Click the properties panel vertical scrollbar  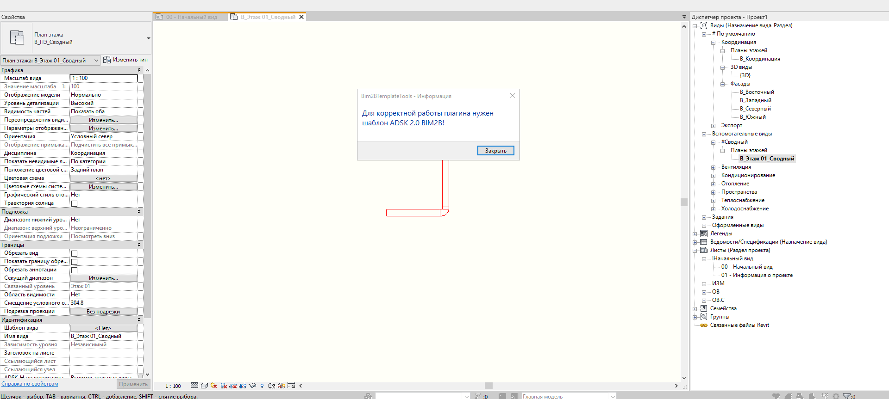click(x=147, y=194)
